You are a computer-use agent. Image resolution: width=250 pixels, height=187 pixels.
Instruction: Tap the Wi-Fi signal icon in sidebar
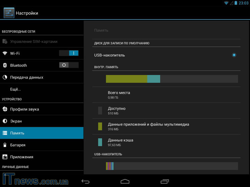[x=5, y=53]
